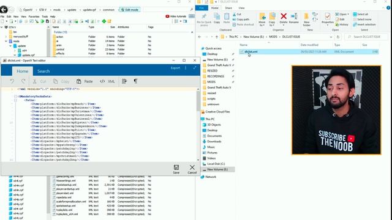Collapse the Paths node in editor gutter
This screenshot has height=220, width=392.
click(x=15, y=100)
